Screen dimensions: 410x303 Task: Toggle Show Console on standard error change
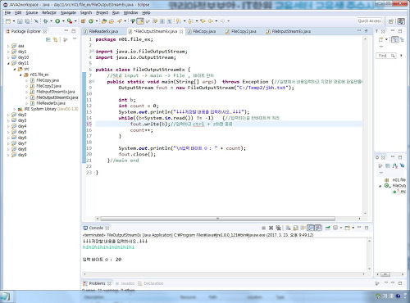click(x=318, y=228)
